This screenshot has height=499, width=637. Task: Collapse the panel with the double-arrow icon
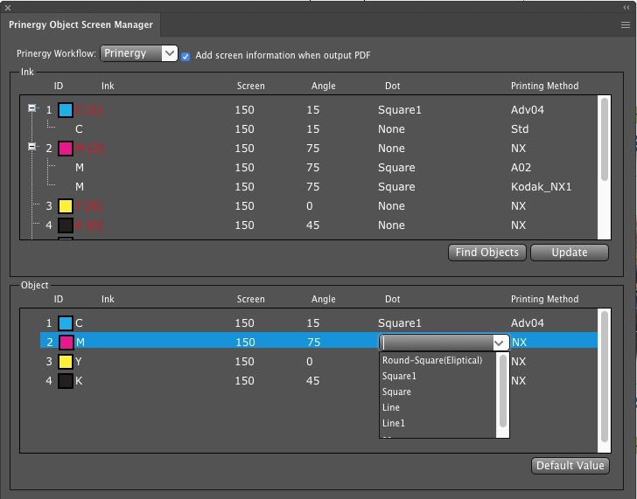coord(626,6)
